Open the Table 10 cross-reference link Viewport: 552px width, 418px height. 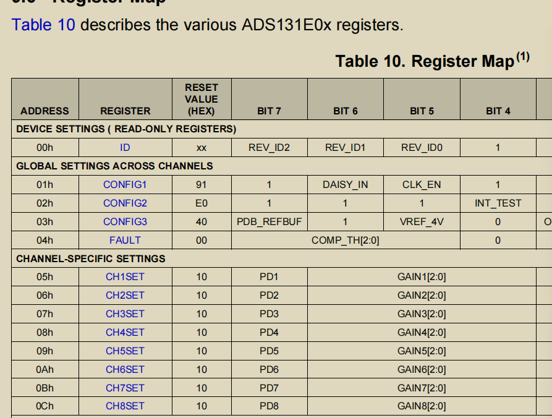(x=43, y=25)
